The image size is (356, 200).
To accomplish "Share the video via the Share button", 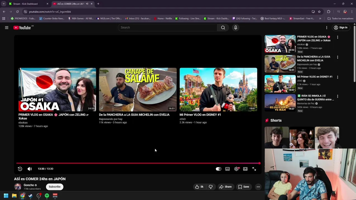I will [225, 187].
